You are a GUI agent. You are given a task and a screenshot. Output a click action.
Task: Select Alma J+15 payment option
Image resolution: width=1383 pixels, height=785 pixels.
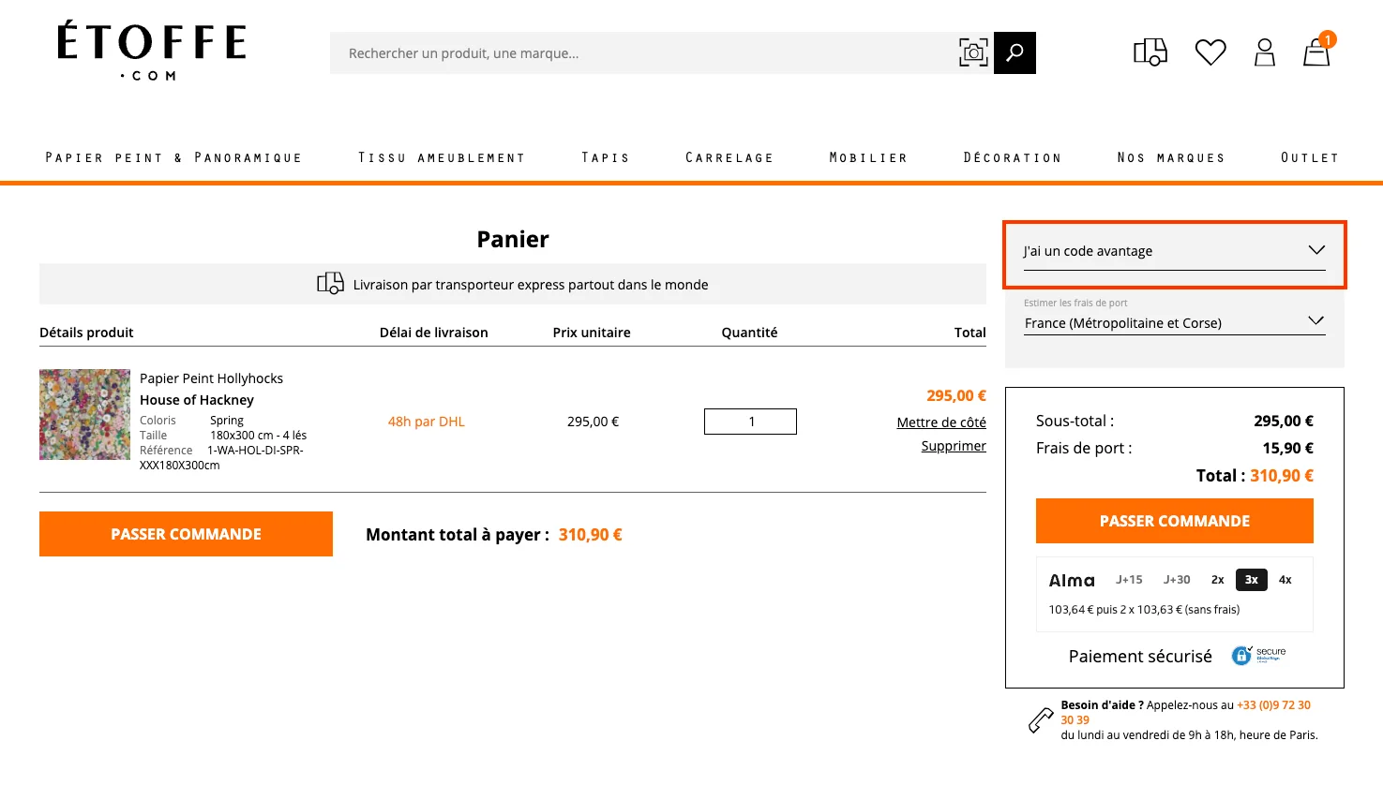(x=1129, y=580)
